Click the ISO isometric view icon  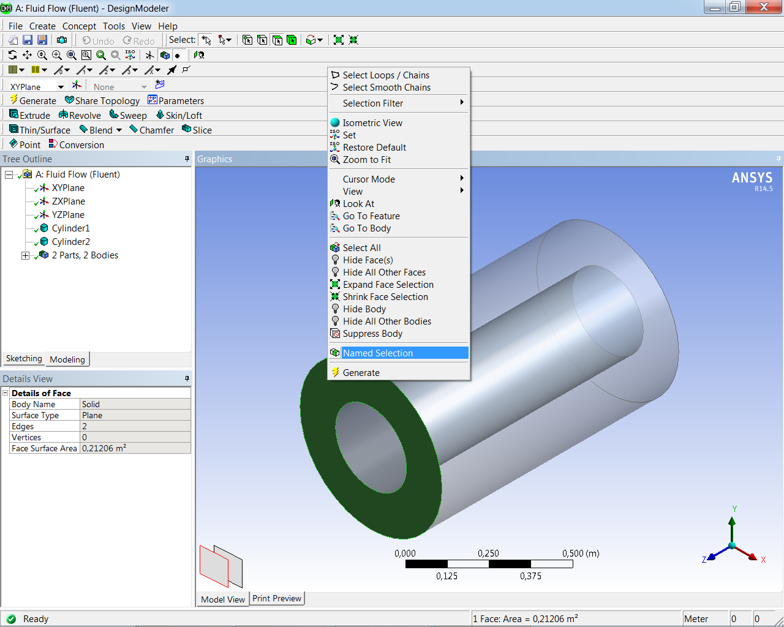tap(130, 55)
